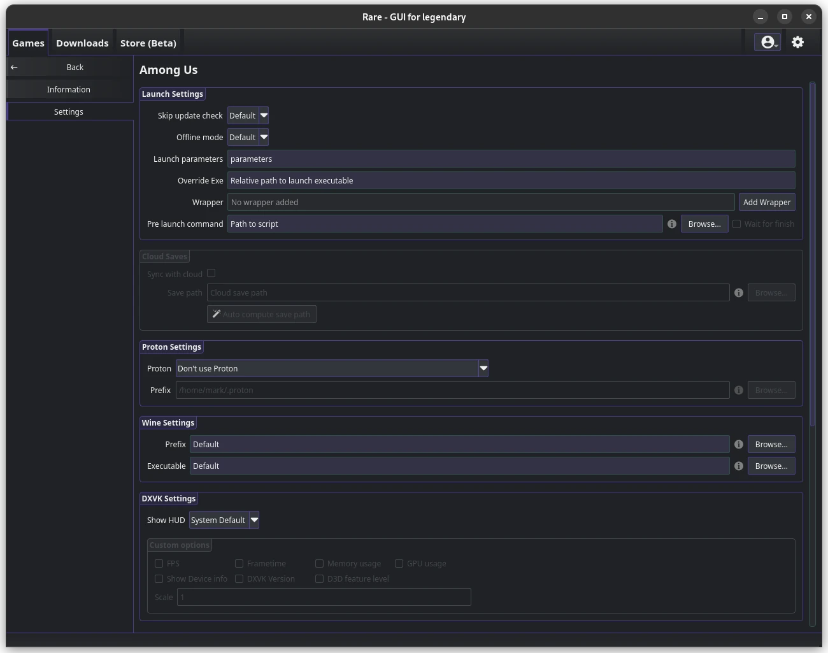Click Wine Settings group heading
Image resolution: width=828 pixels, height=653 pixels.
click(168, 422)
